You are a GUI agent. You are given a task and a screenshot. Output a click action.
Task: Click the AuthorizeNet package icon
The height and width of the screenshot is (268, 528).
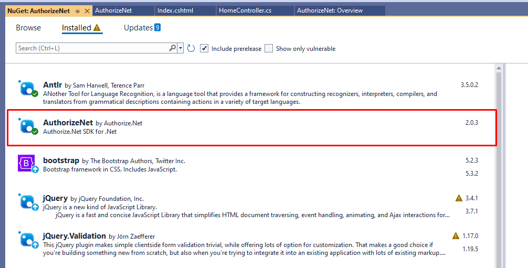point(28,126)
